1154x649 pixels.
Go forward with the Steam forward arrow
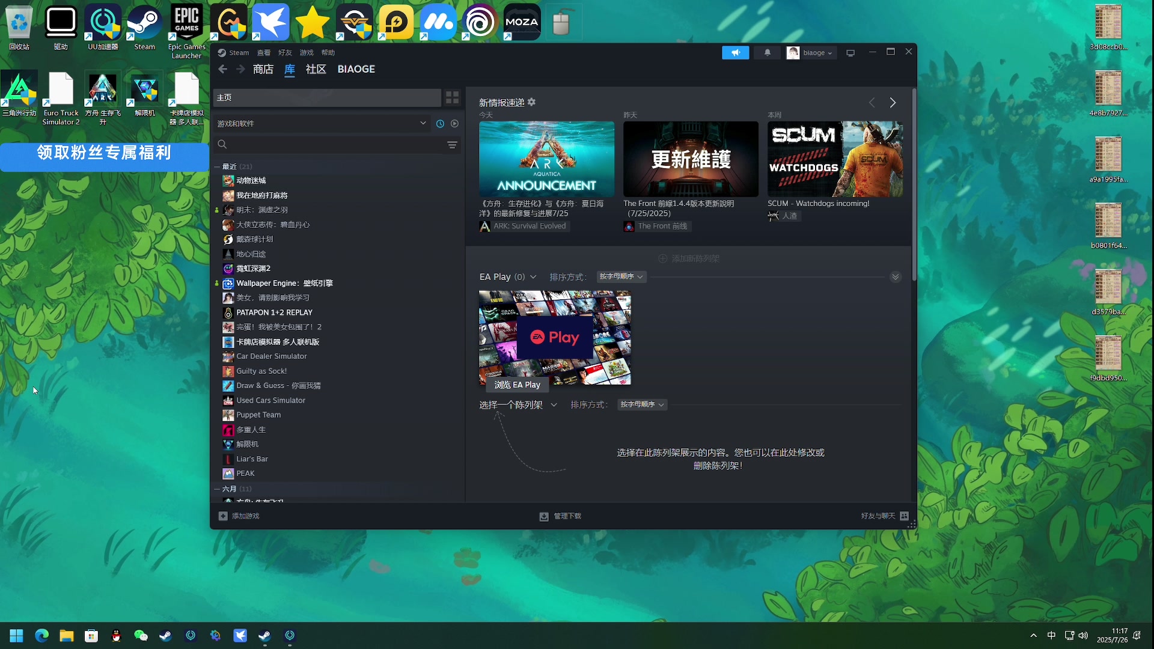click(x=240, y=69)
